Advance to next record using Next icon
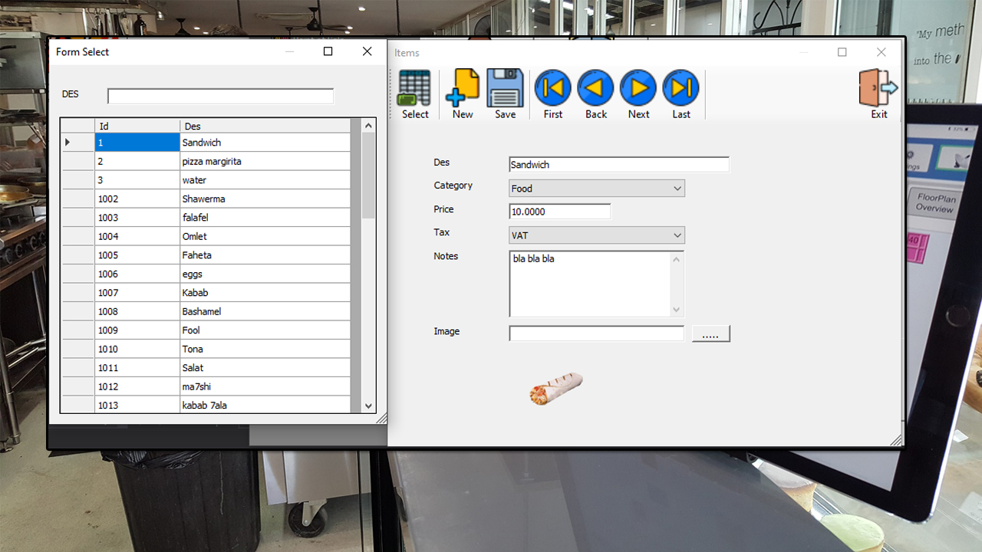Viewport: 982px width, 552px height. coord(638,88)
